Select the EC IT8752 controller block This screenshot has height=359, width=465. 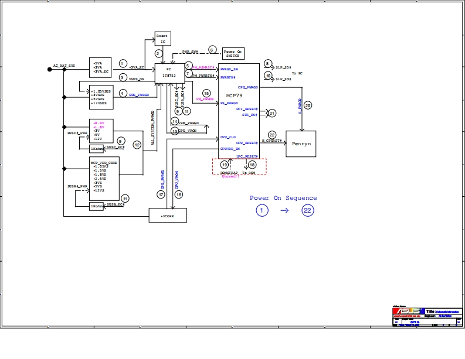click(x=169, y=72)
